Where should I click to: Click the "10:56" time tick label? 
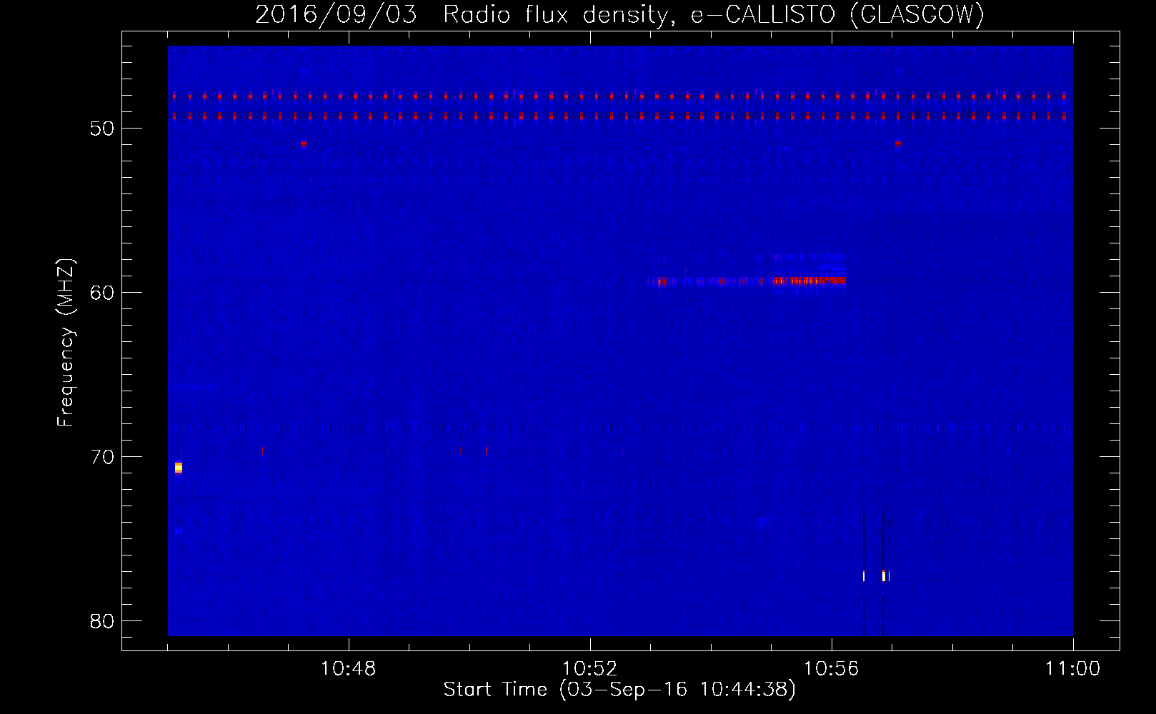click(x=831, y=669)
